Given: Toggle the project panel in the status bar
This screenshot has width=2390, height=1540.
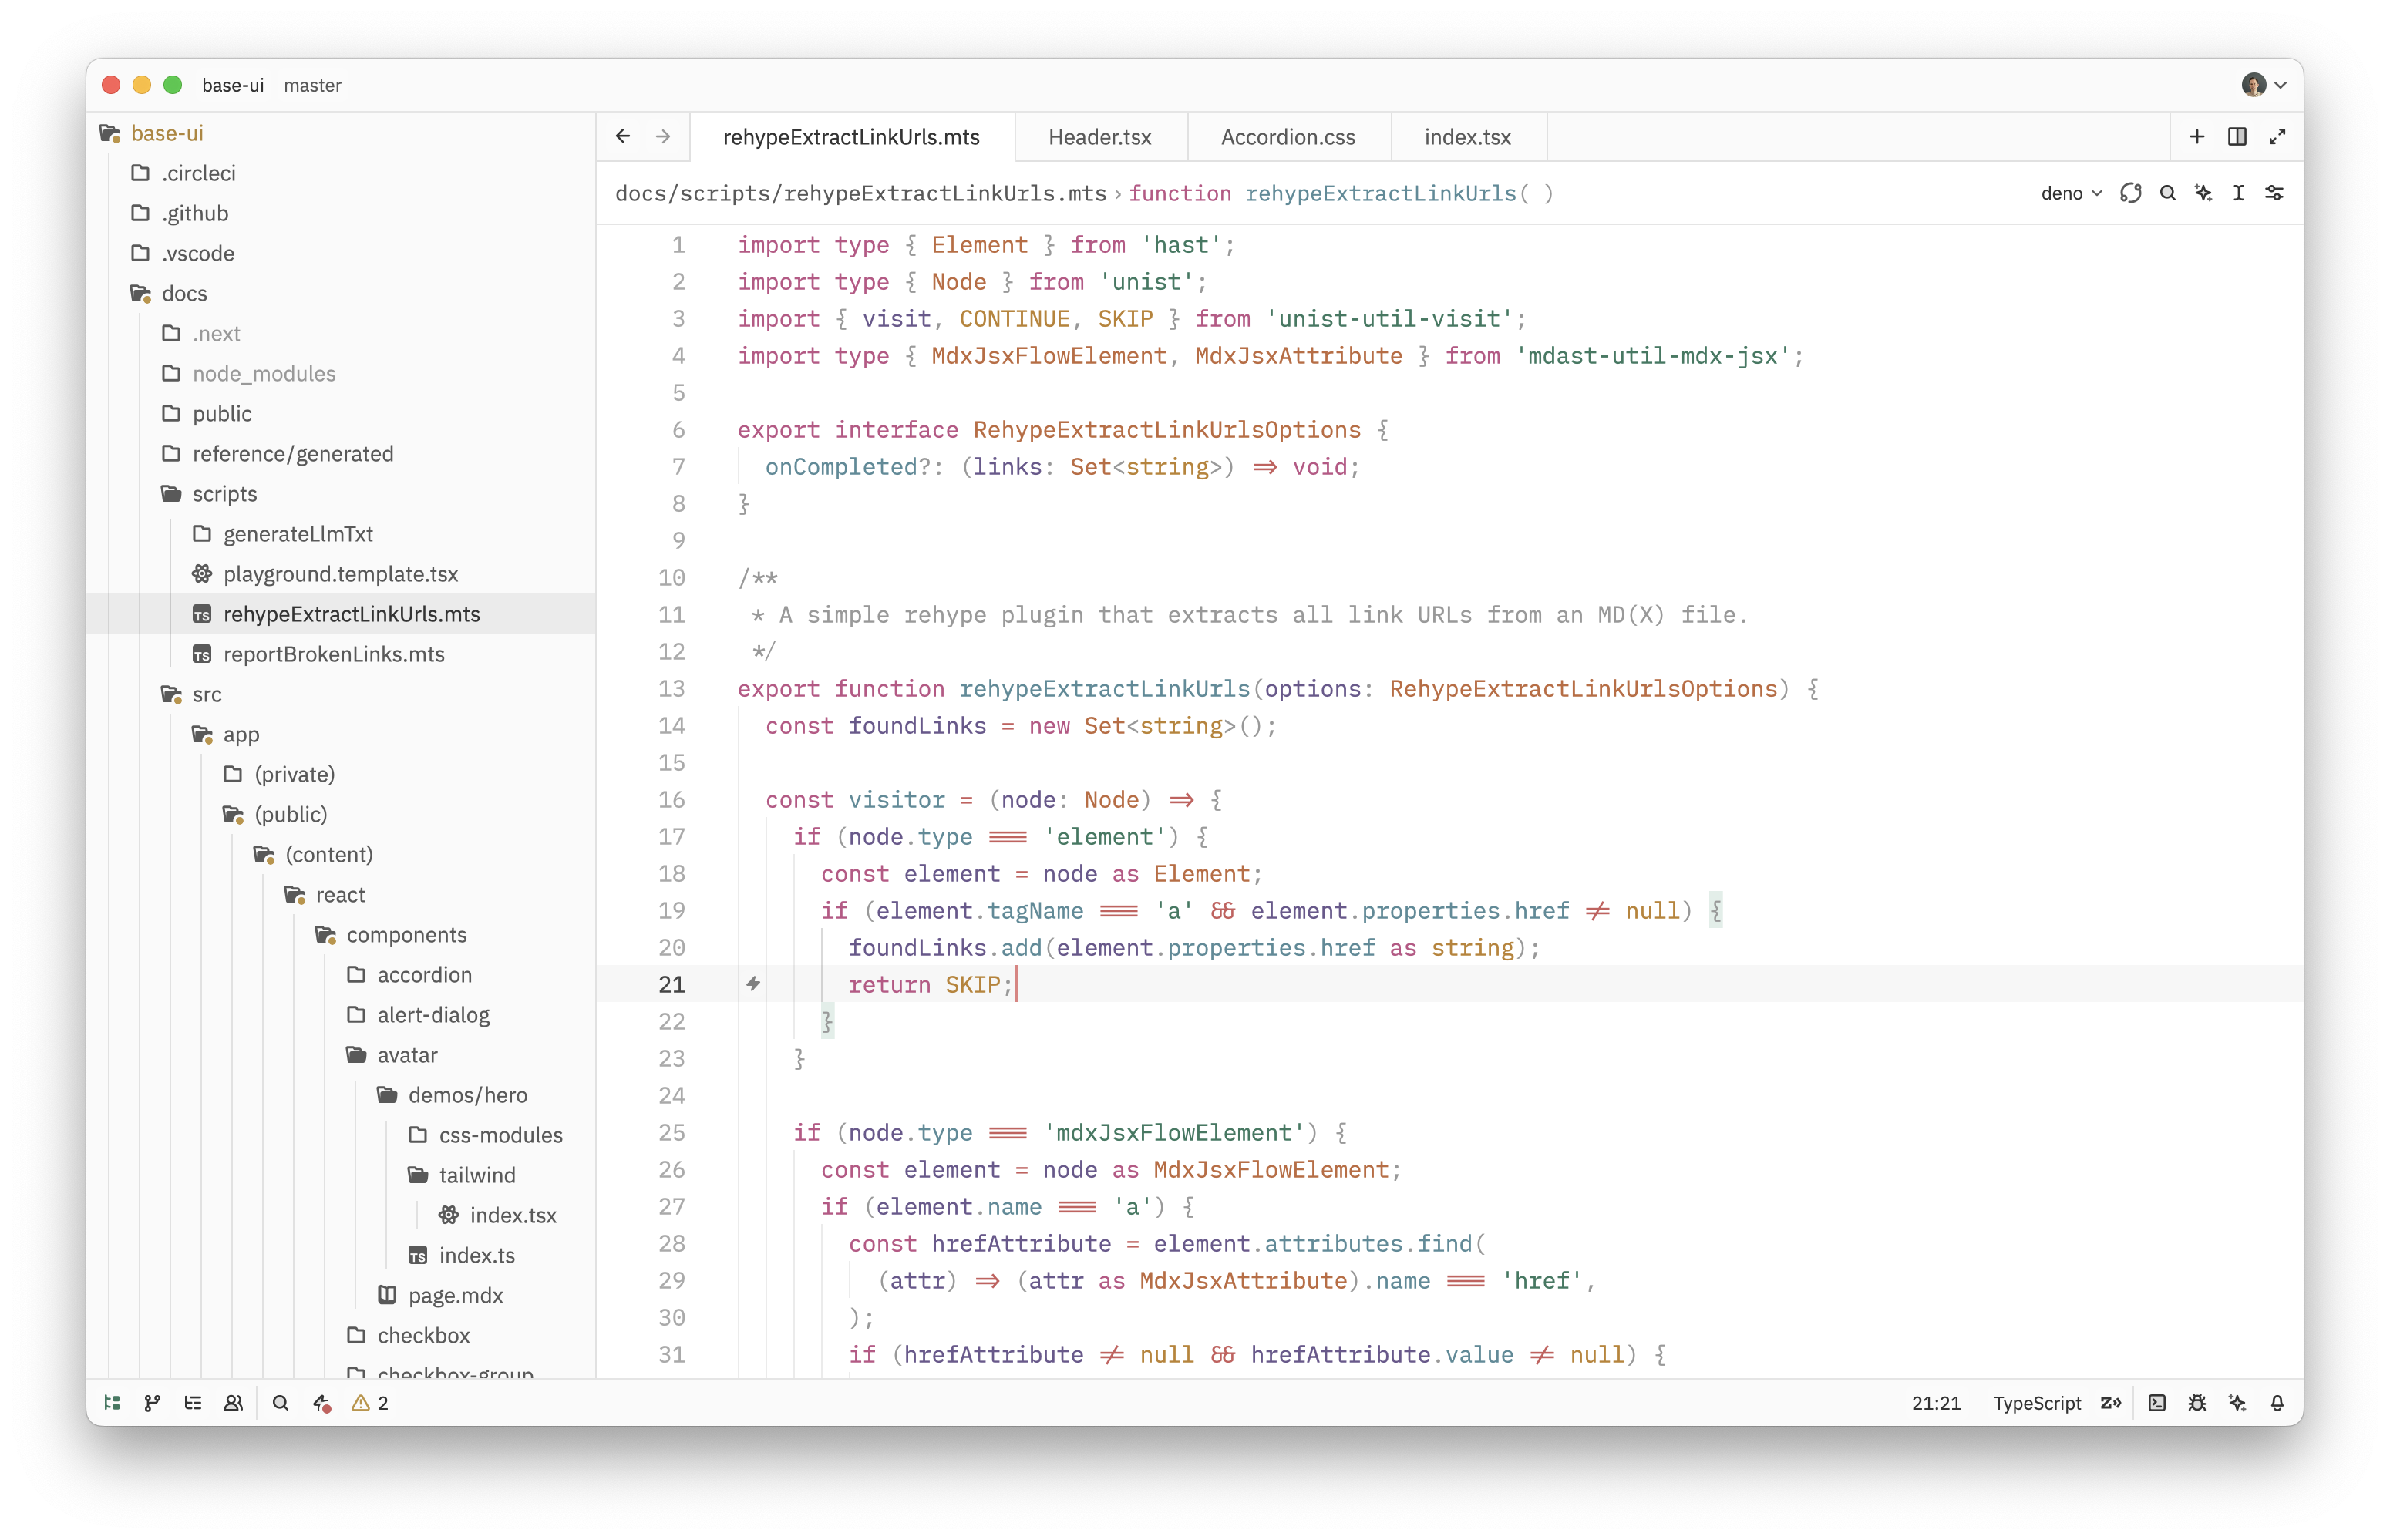Looking at the screenshot, I should (x=113, y=1403).
